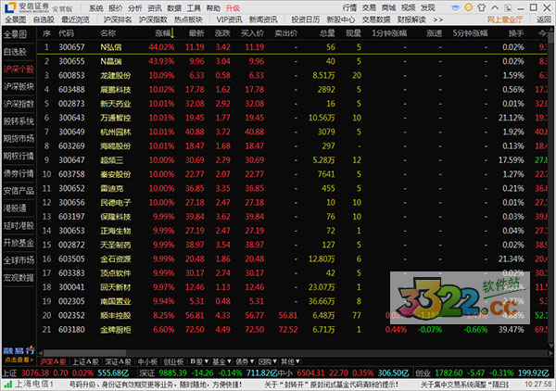Screen dimensions: 556x391
Task: Open 热点板块 in the toolbar
Action: (188, 19)
